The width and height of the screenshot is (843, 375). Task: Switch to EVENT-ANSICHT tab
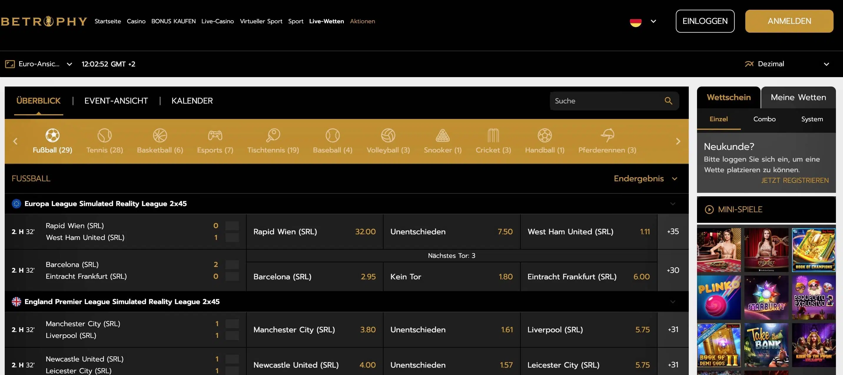click(x=116, y=101)
